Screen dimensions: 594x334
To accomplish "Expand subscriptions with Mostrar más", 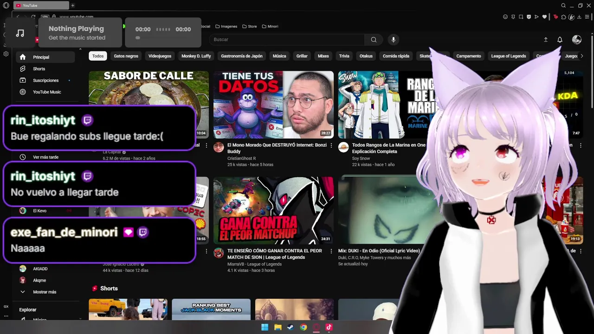I will 45,292.
